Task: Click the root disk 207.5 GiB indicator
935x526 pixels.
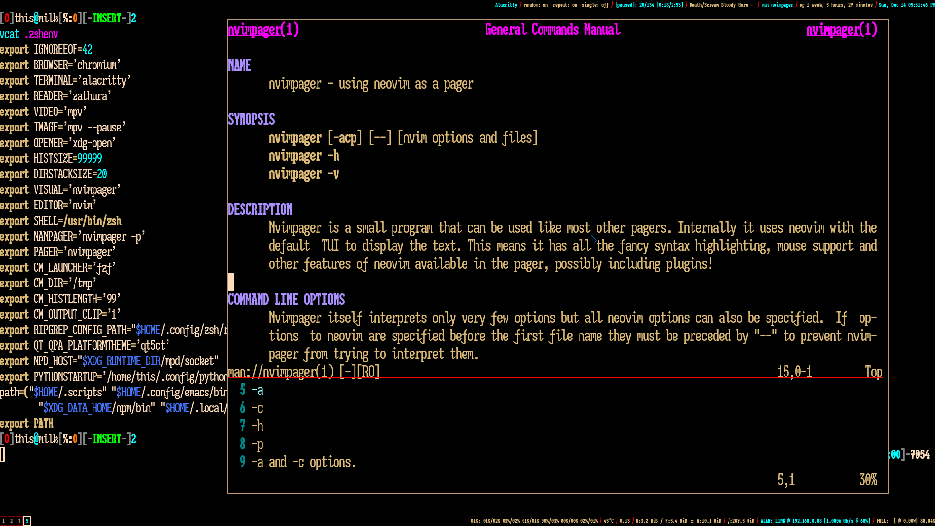Action: coord(741,521)
